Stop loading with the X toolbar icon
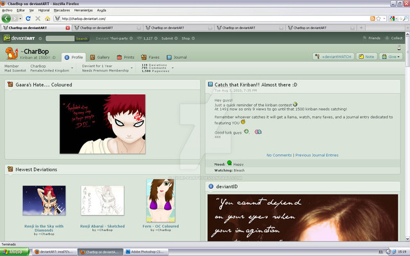Screen dimensions: 410x256 [38, 19]
